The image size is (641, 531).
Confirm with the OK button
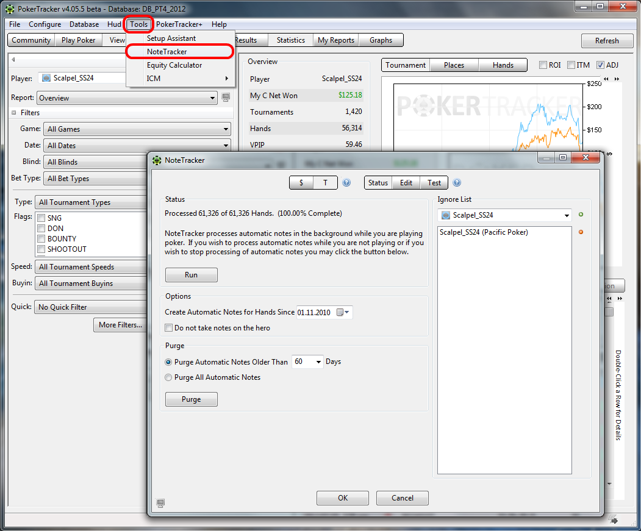[343, 498]
